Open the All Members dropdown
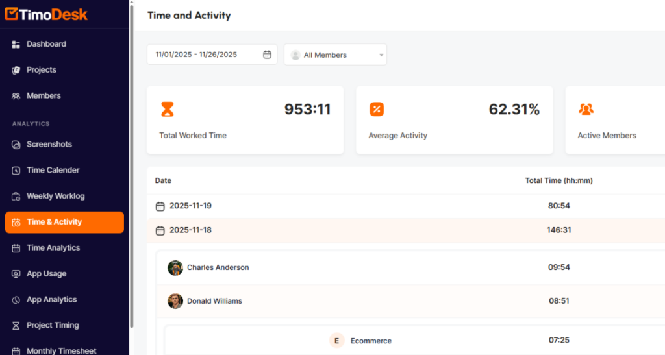 pyautogui.click(x=335, y=55)
